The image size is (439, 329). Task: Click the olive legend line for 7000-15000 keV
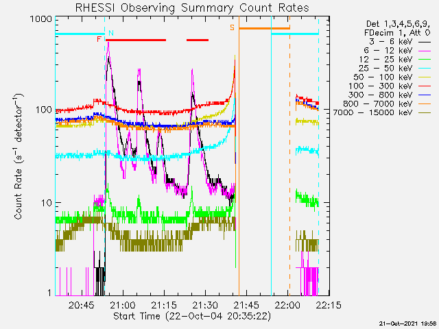425,113
